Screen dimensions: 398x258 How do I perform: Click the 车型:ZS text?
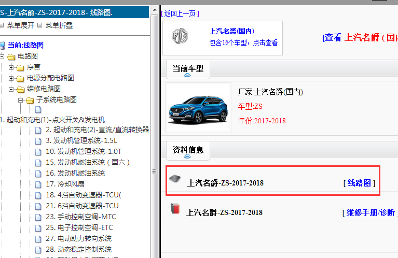(250, 106)
